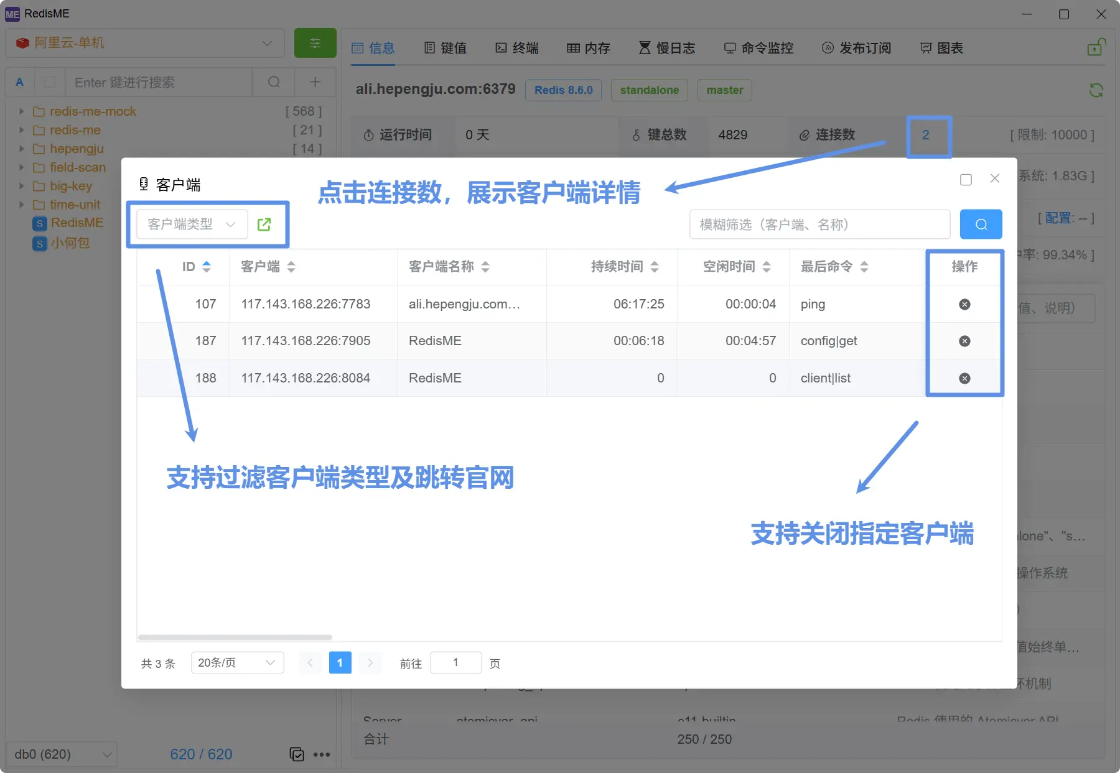Open the 命令监控 tab
The image size is (1120, 773).
(x=758, y=48)
